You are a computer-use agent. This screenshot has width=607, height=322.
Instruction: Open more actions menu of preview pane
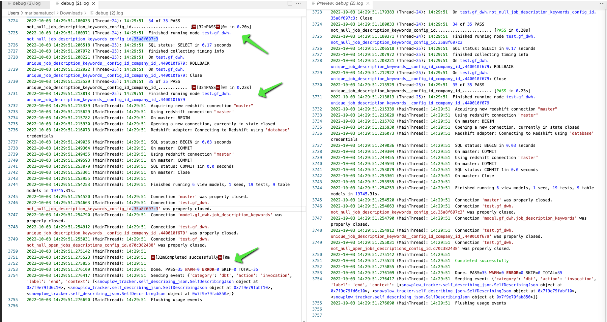click(602, 3)
